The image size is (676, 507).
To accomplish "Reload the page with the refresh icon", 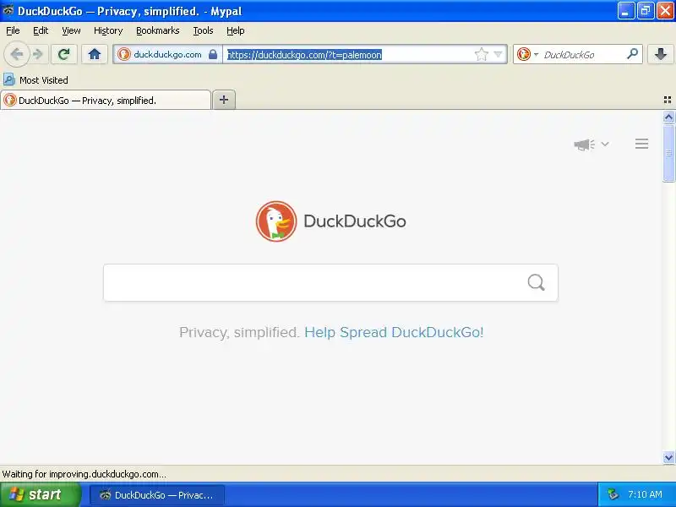I will pos(64,54).
